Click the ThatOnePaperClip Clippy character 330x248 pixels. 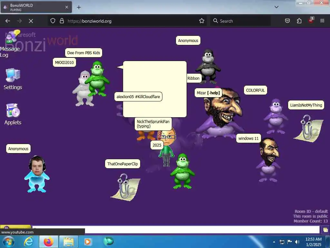point(126,187)
